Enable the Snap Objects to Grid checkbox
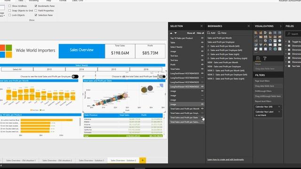 click(x=9, y=10)
